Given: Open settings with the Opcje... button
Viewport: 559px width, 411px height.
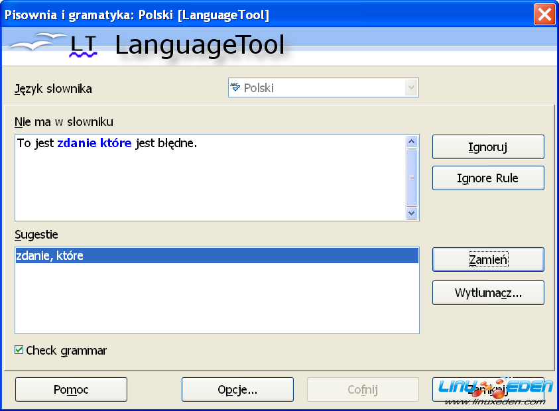Looking at the screenshot, I should [x=237, y=390].
